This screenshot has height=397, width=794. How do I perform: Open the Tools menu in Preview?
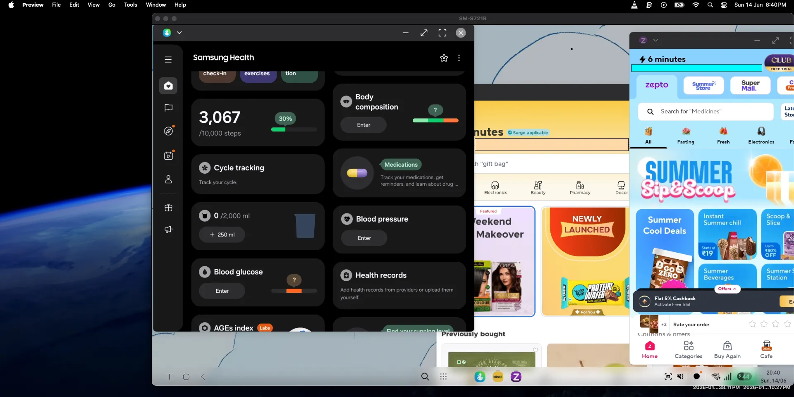(130, 5)
